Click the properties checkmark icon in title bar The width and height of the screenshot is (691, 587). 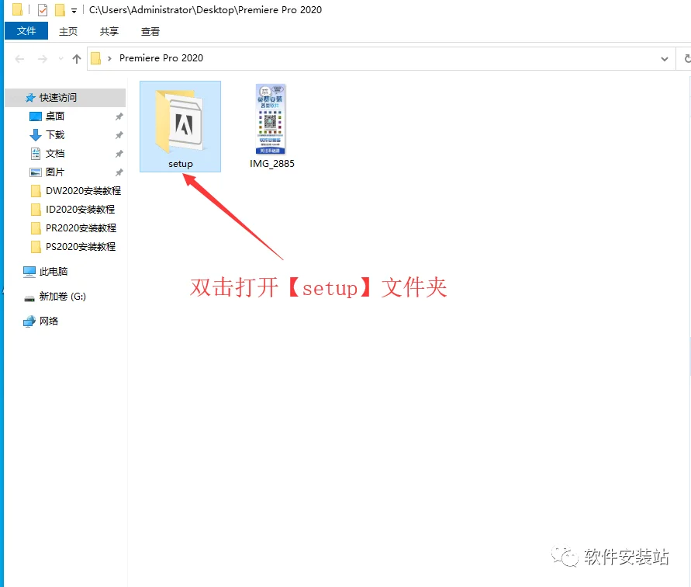43,10
